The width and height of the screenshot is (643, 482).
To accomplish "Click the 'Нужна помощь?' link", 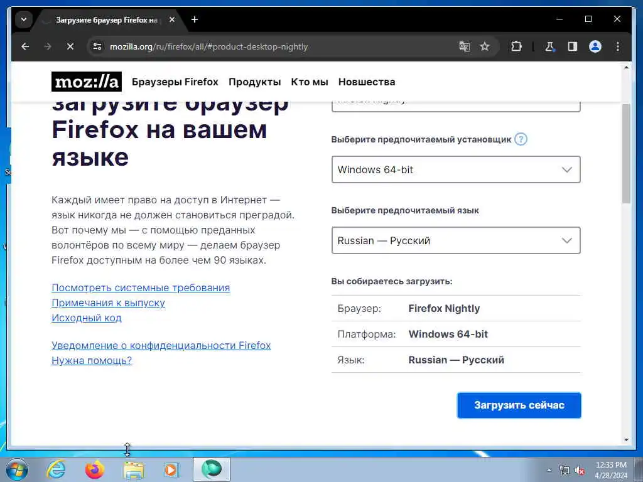I will point(92,361).
